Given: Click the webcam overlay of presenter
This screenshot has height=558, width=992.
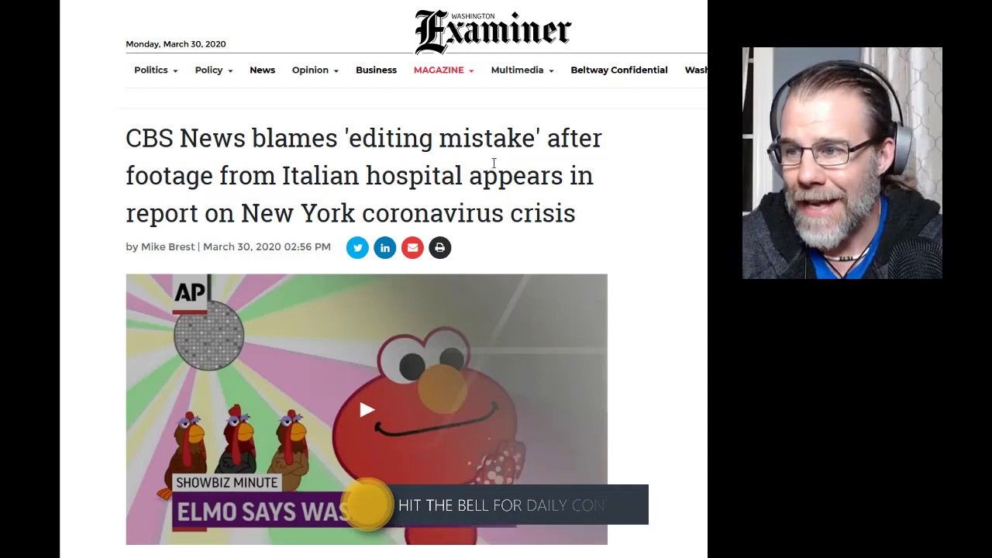Looking at the screenshot, I should click(x=842, y=163).
